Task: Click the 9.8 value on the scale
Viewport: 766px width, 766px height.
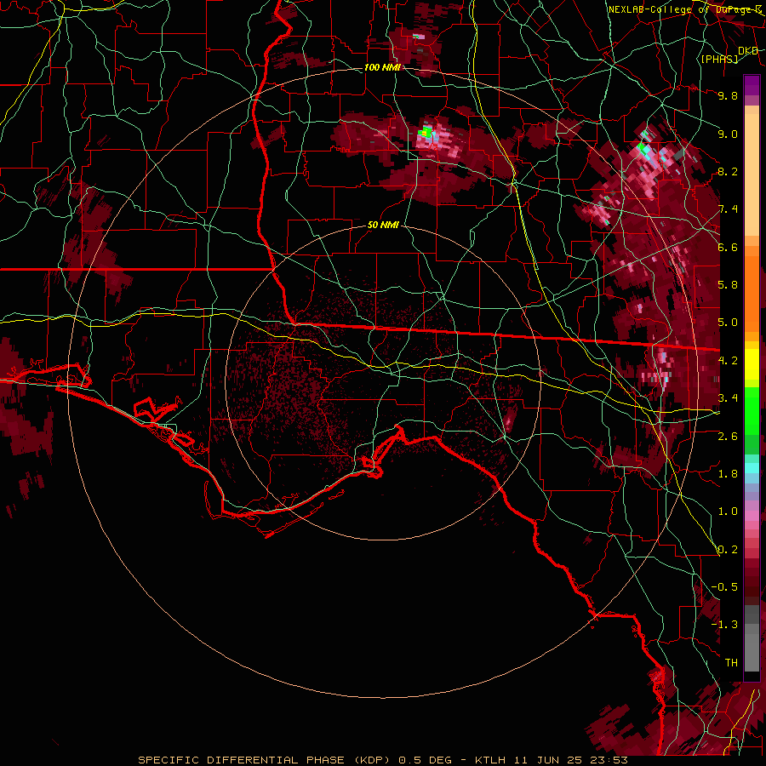Action: pos(728,95)
